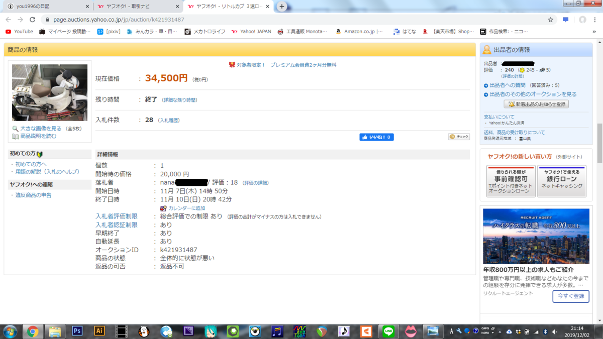Click the 今すぐ登録 ad button
Viewport: 603px width, 339px height.
coord(571,296)
